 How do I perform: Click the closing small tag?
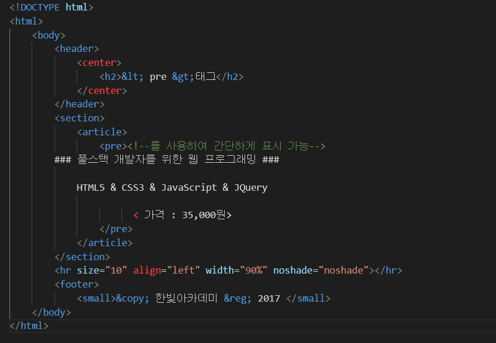[309, 299]
